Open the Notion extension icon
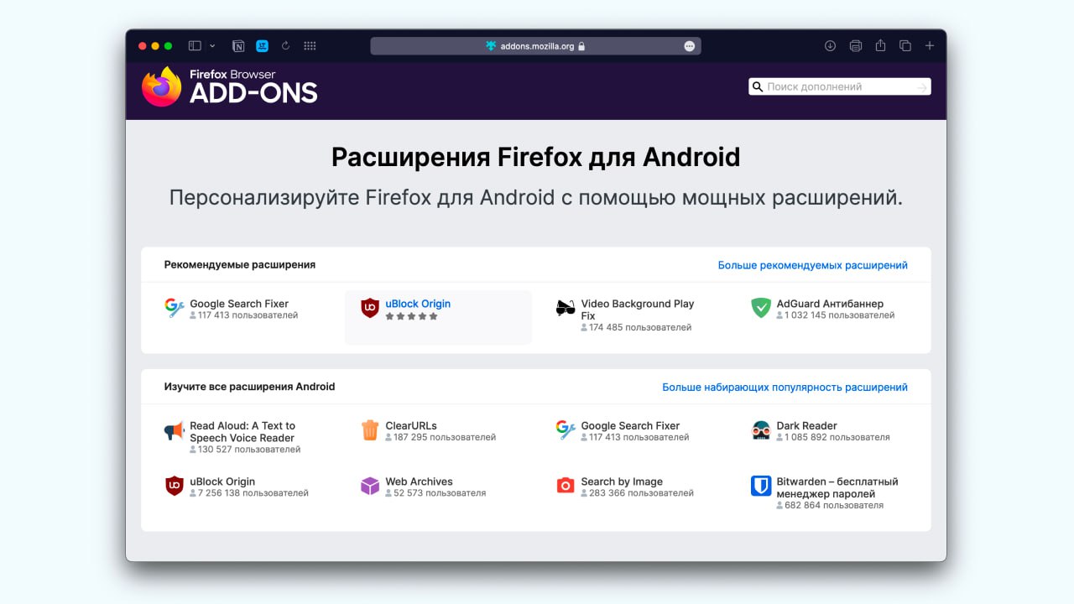 [x=238, y=46]
